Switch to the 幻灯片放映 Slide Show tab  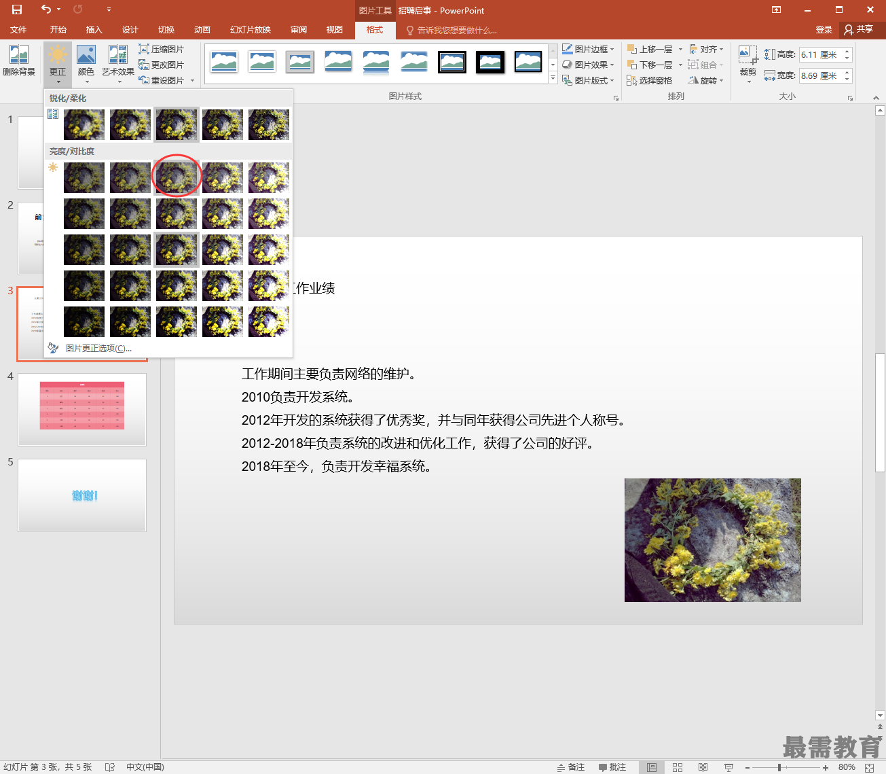251,29
